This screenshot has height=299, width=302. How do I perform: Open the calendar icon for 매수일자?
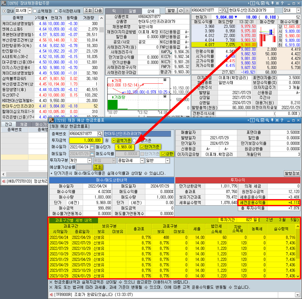point(92,147)
